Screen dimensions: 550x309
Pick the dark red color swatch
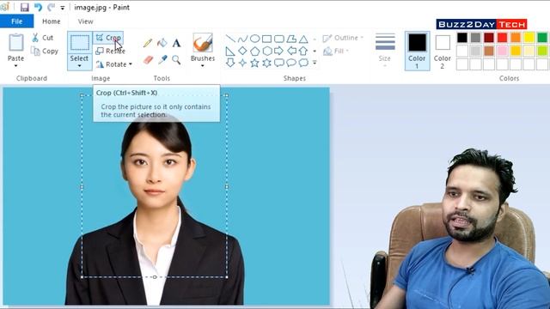click(489, 38)
